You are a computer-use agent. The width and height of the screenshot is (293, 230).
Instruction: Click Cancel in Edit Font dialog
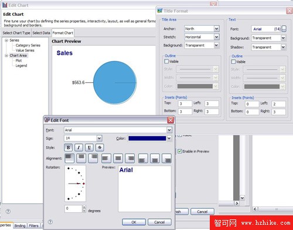[x=159, y=222]
